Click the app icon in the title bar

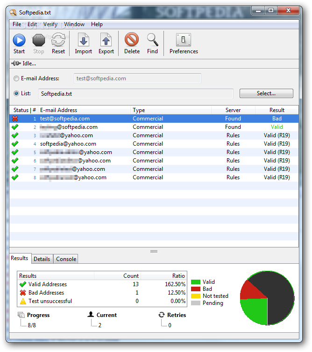pos(13,13)
